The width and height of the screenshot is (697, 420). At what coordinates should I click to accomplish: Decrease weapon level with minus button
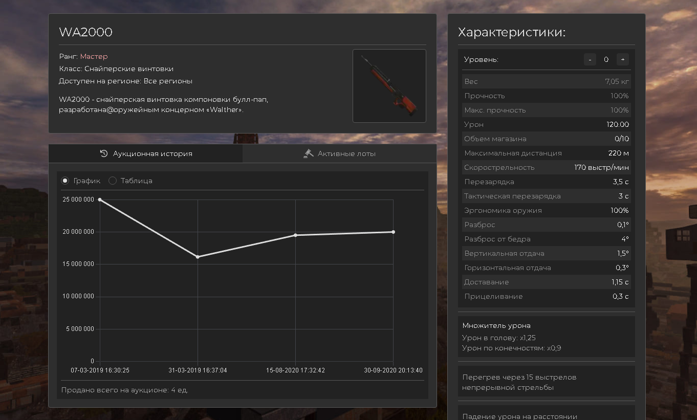(590, 59)
